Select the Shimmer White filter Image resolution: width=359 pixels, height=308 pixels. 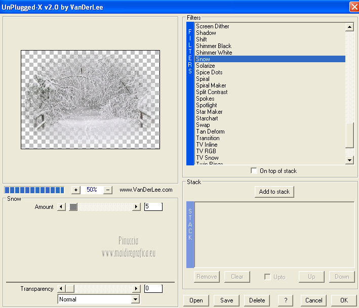(x=270, y=53)
